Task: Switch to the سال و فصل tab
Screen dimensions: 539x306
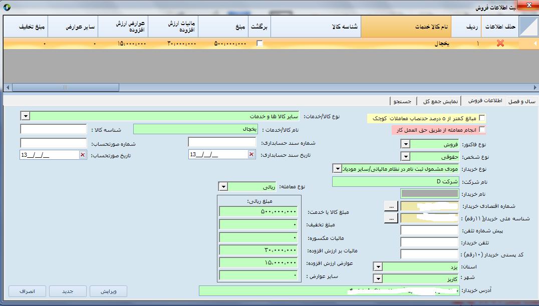Action: click(522, 101)
